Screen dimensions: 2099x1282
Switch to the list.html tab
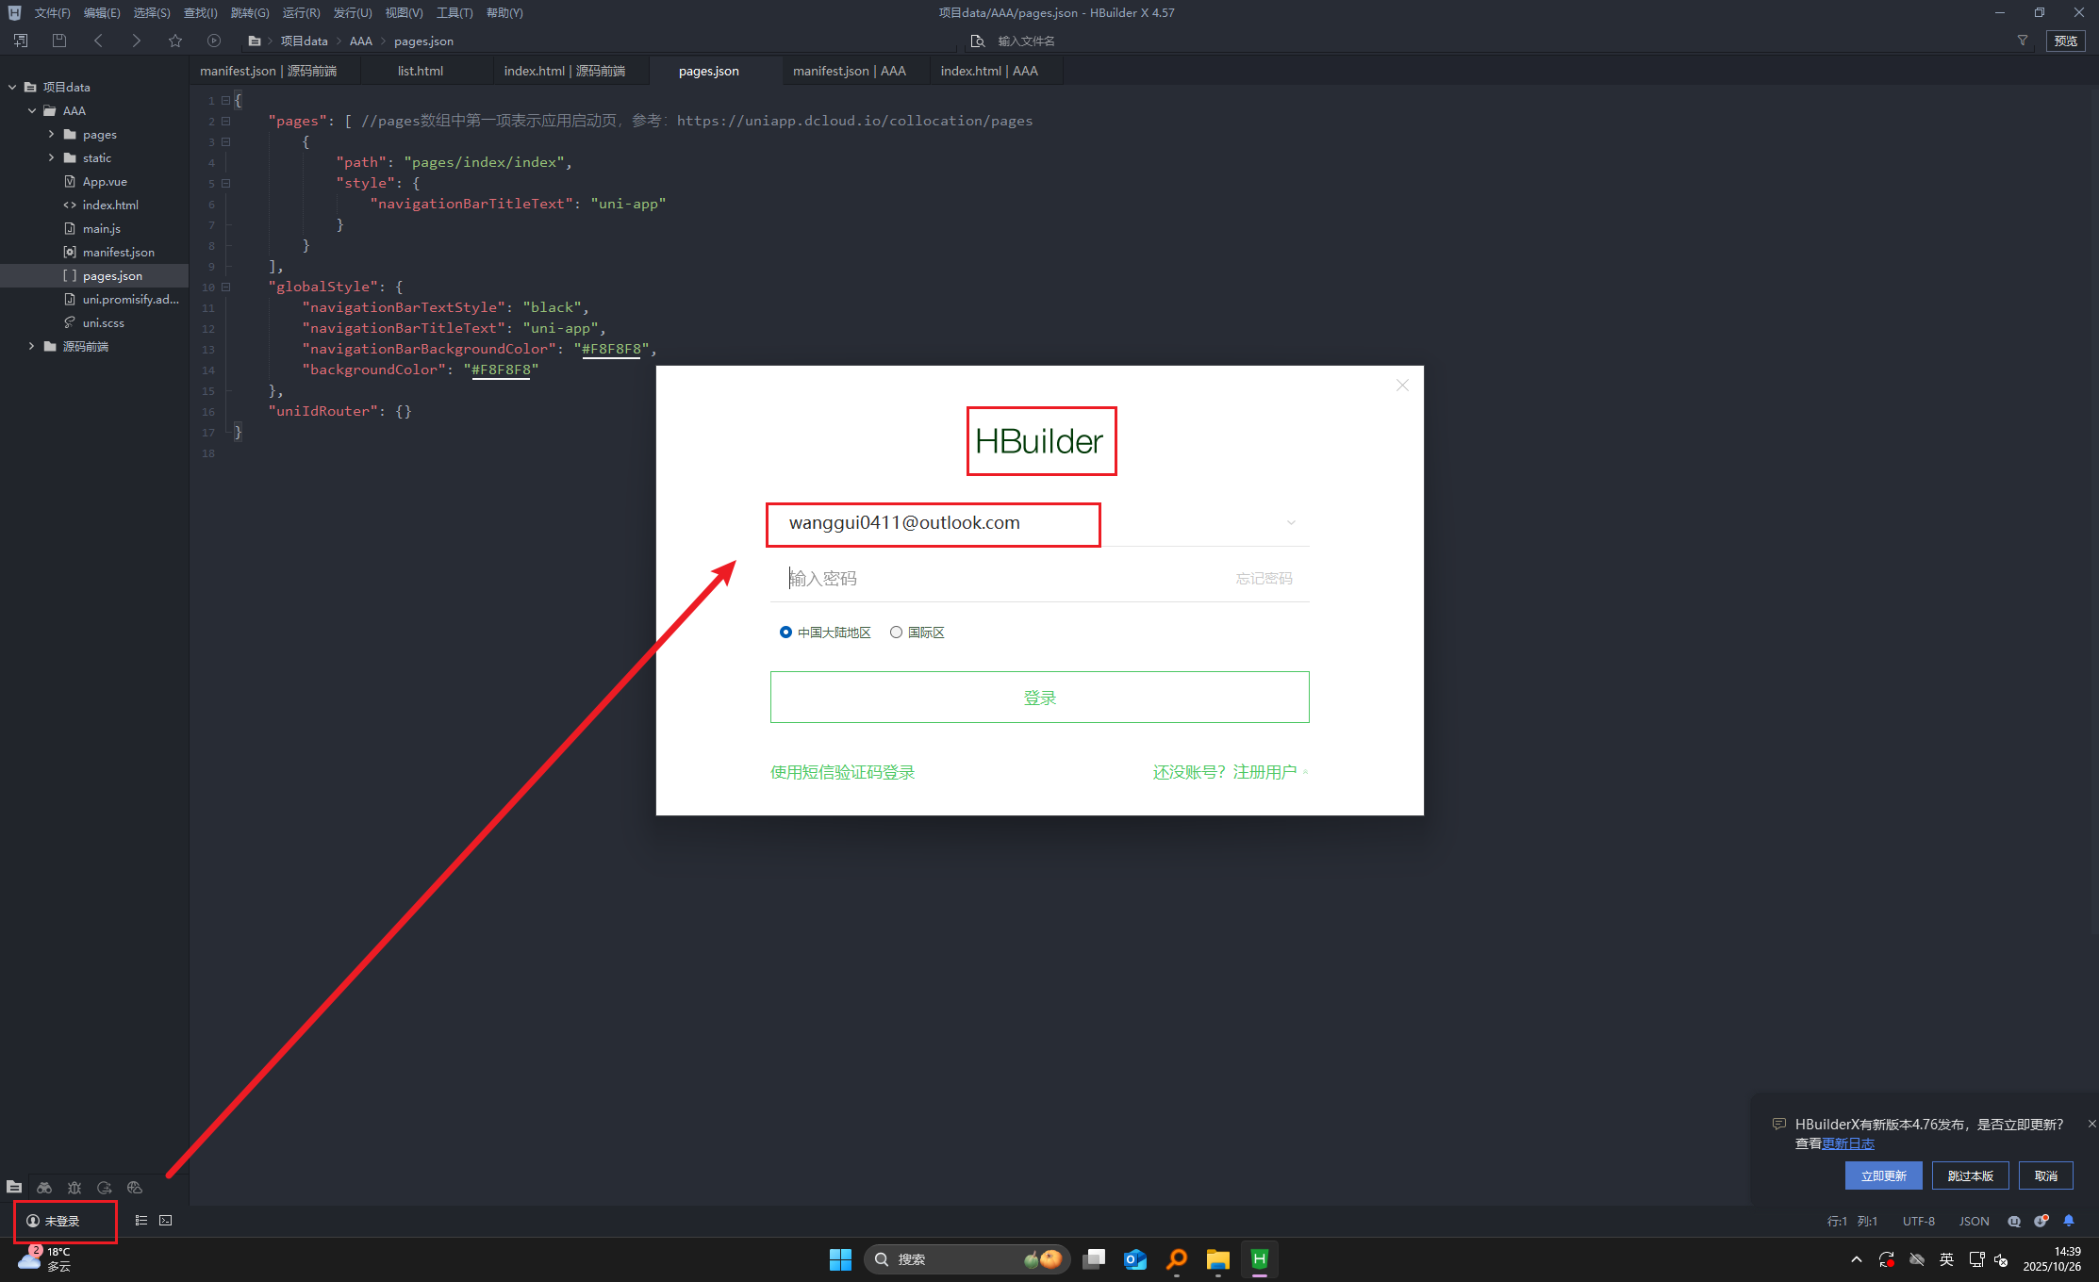point(421,71)
